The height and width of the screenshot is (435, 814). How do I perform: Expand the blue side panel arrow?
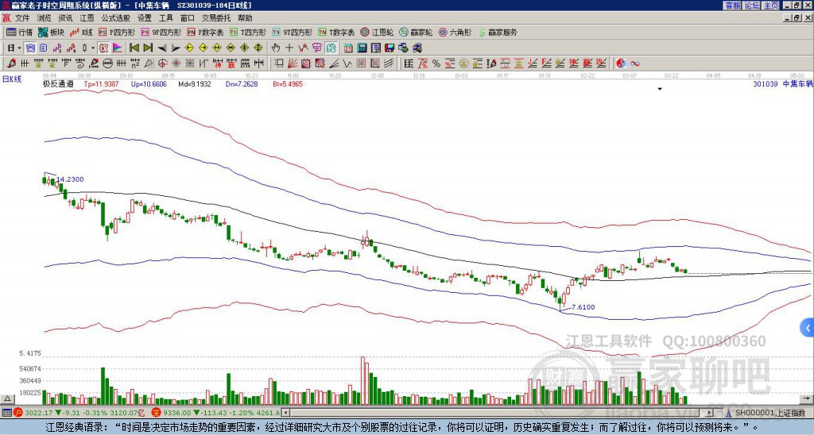808,328
